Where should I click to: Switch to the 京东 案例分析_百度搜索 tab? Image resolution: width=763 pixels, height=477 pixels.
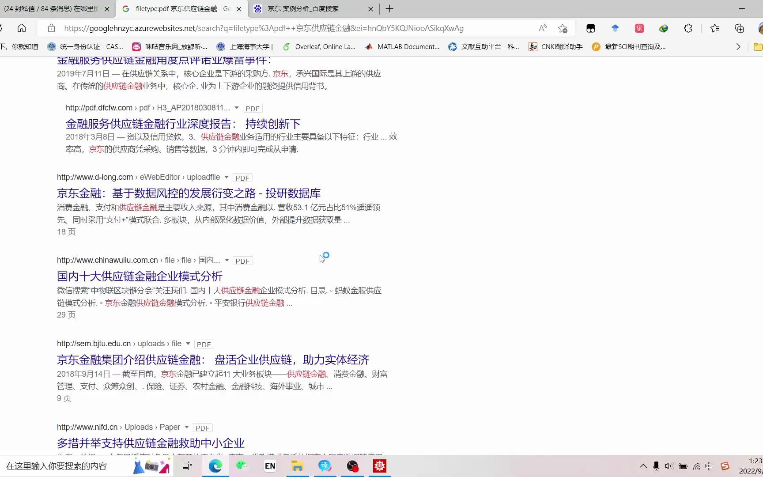[x=309, y=9]
